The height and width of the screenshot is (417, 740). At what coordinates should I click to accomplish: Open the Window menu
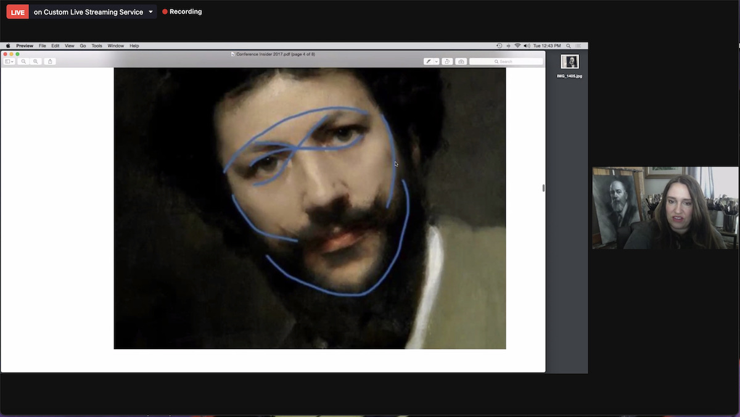tap(116, 46)
